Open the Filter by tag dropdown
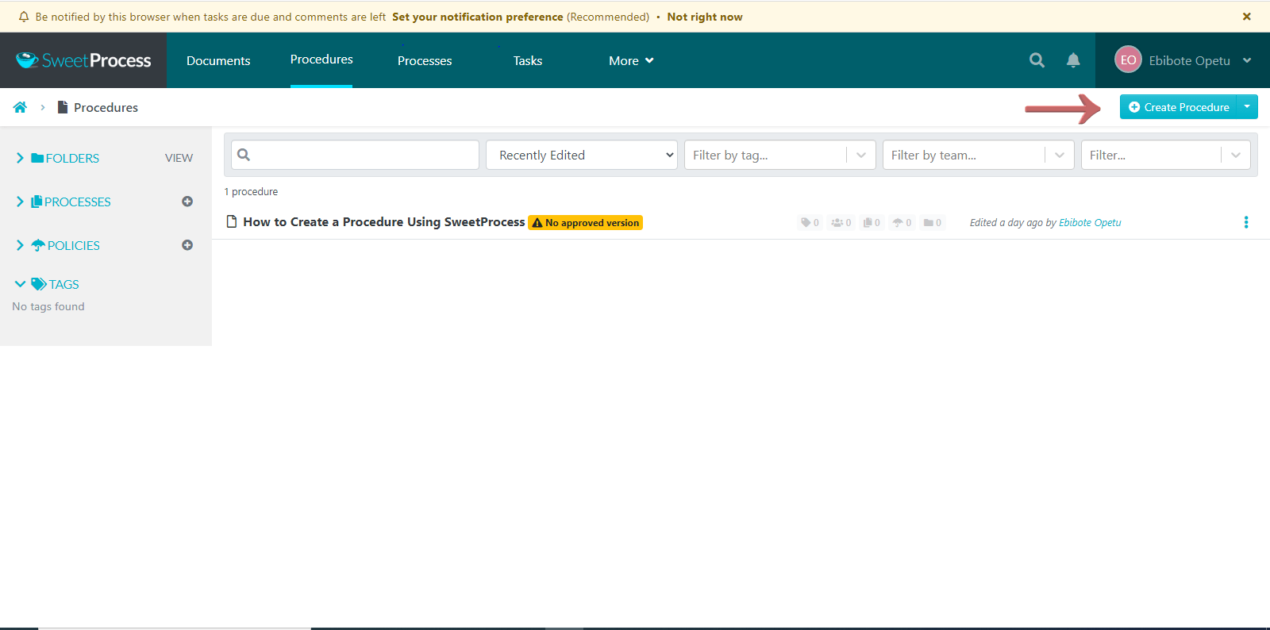Image resolution: width=1270 pixels, height=630 pixels. click(780, 155)
